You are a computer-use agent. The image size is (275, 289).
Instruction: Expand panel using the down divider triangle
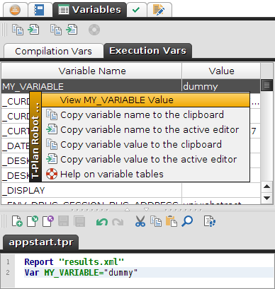tap(146, 210)
